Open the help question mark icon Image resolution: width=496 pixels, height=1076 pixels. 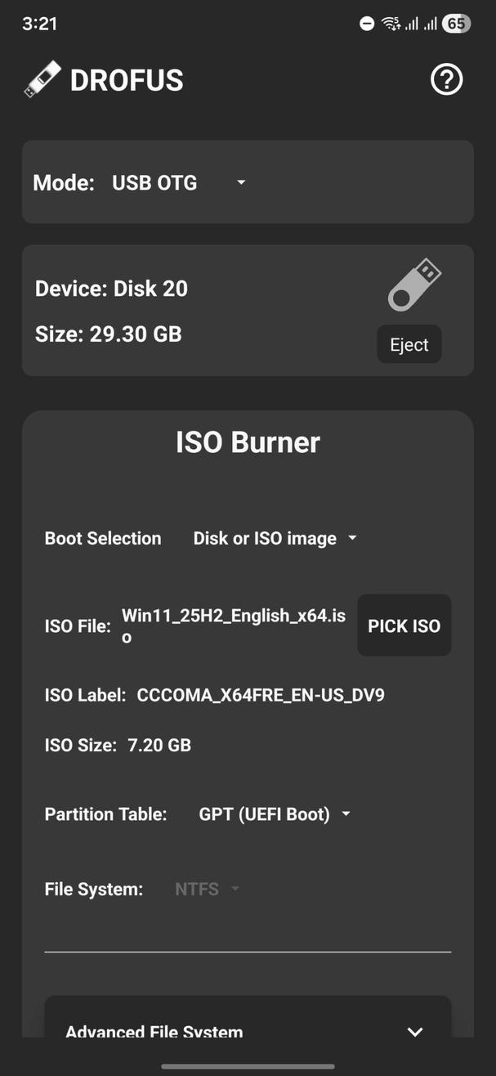click(x=446, y=79)
